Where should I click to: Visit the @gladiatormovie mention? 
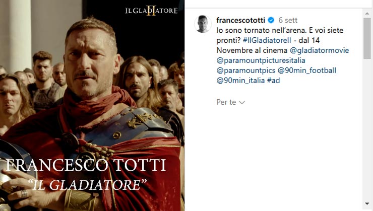(319, 50)
